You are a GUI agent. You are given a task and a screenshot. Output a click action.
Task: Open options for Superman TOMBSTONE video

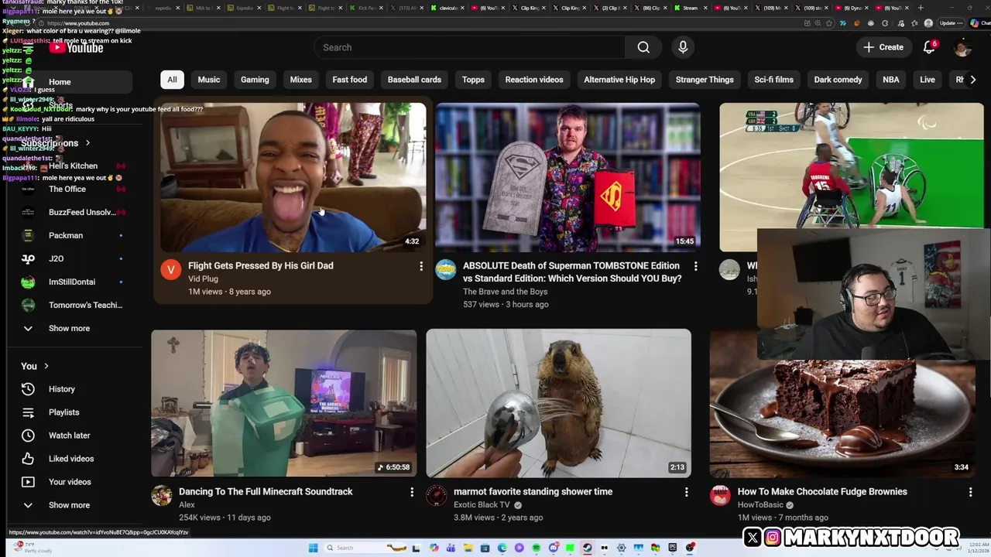(695, 266)
